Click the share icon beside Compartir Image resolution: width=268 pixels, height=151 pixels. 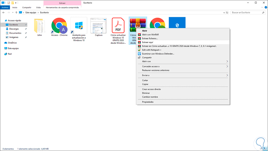click(139, 58)
